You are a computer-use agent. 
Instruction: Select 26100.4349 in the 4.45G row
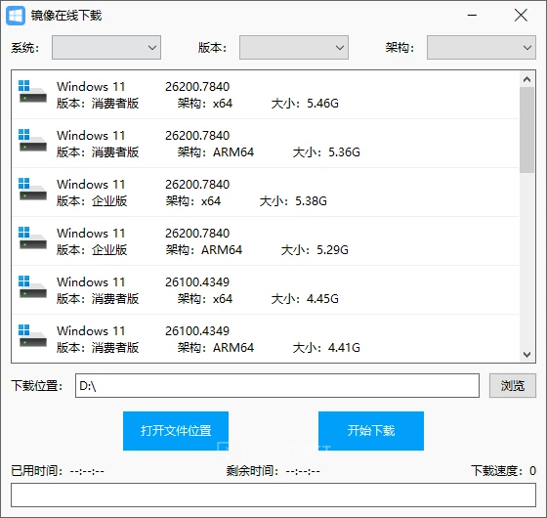click(x=197, y=282)
